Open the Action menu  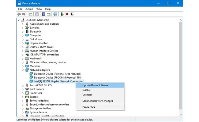[29, 9]
